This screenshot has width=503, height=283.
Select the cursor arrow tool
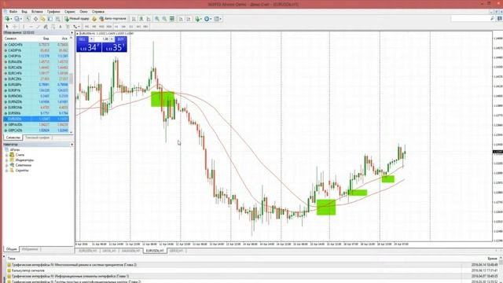[7, 27]
